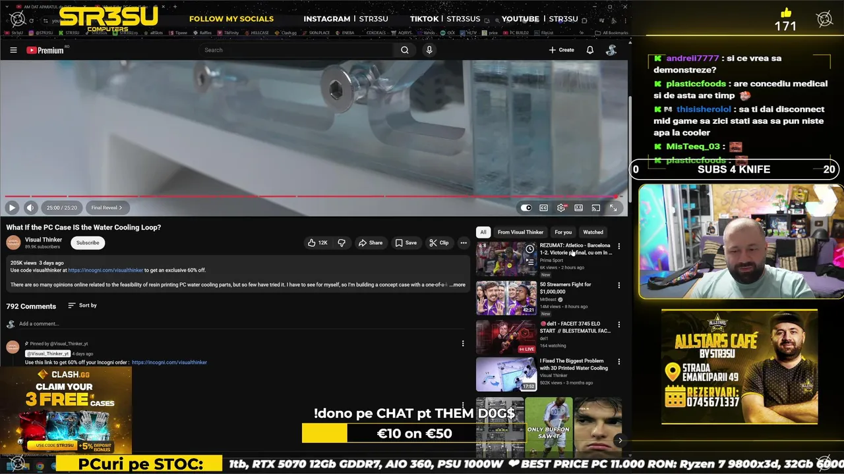
Task: Switch to theater mode
Action: (x=578, y=207)
